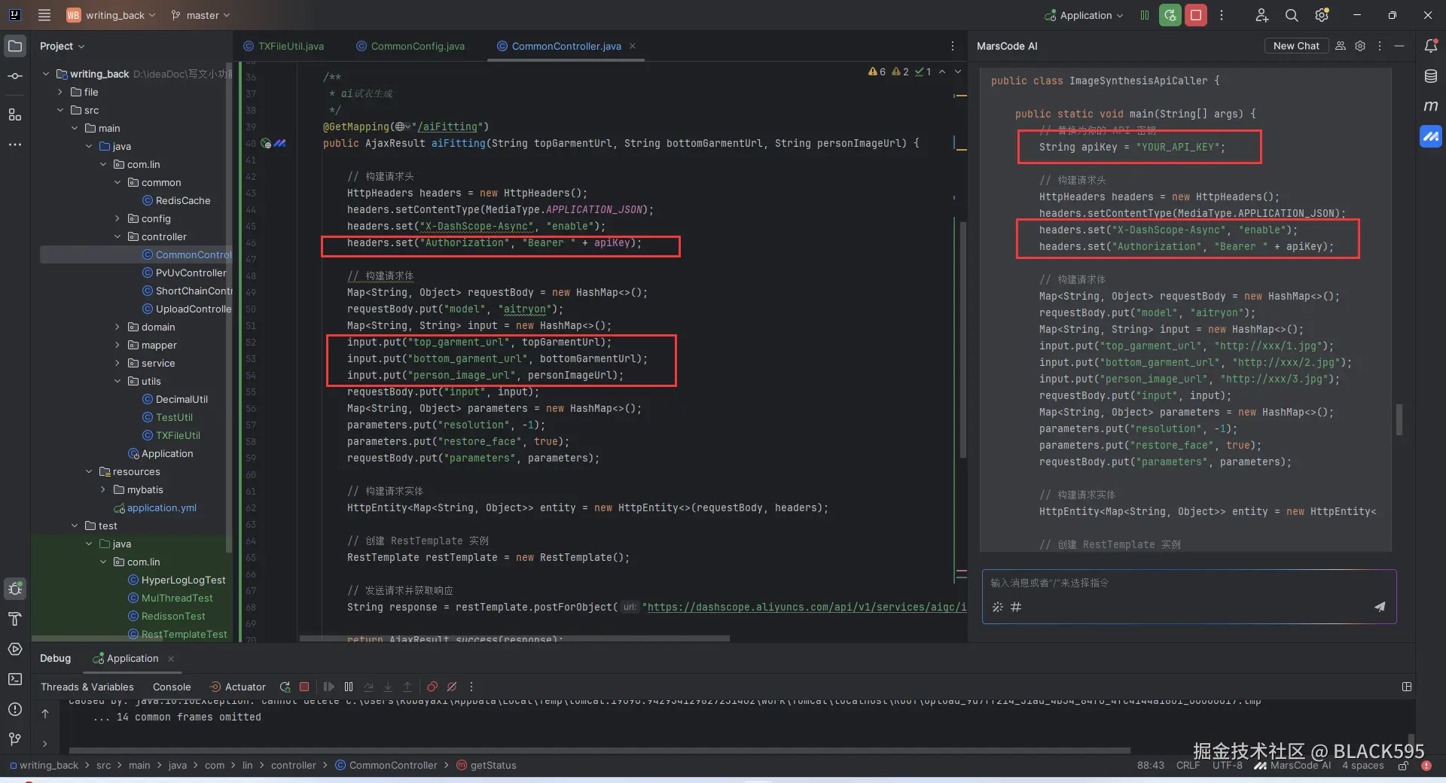This screenshot has height=783, width=1446.
Task: Open the Project tool window folder icon
Action: (15, 46)
